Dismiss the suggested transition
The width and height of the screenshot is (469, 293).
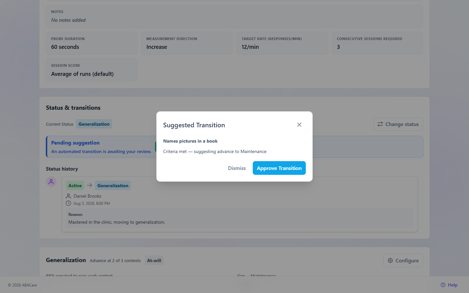point(237,168)
